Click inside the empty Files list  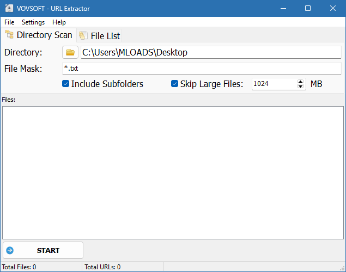pos(173,172)
